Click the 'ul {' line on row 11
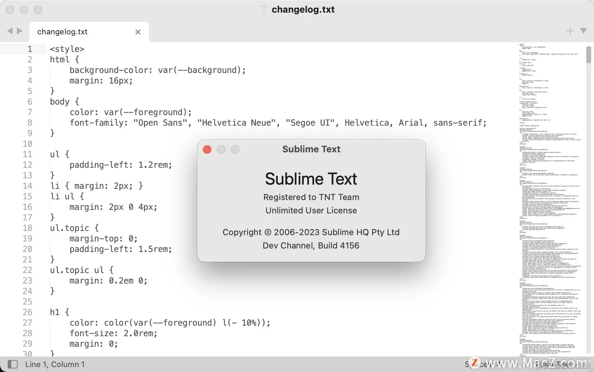 point(60,154)
